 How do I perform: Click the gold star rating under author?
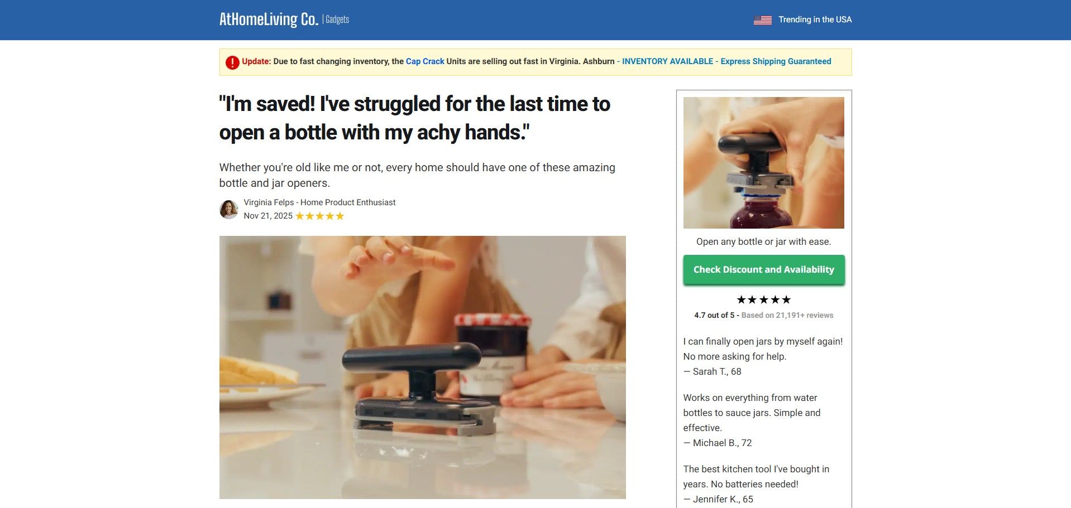click(319, 216)
